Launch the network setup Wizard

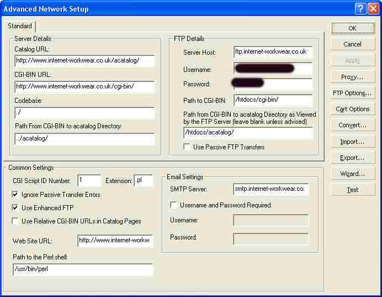click(352, 174)
